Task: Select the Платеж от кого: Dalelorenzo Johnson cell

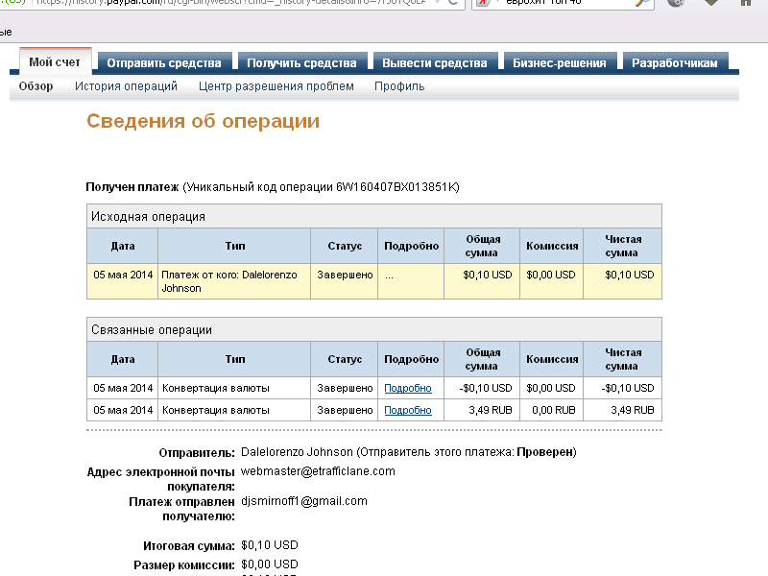Action: pos(234,281)
